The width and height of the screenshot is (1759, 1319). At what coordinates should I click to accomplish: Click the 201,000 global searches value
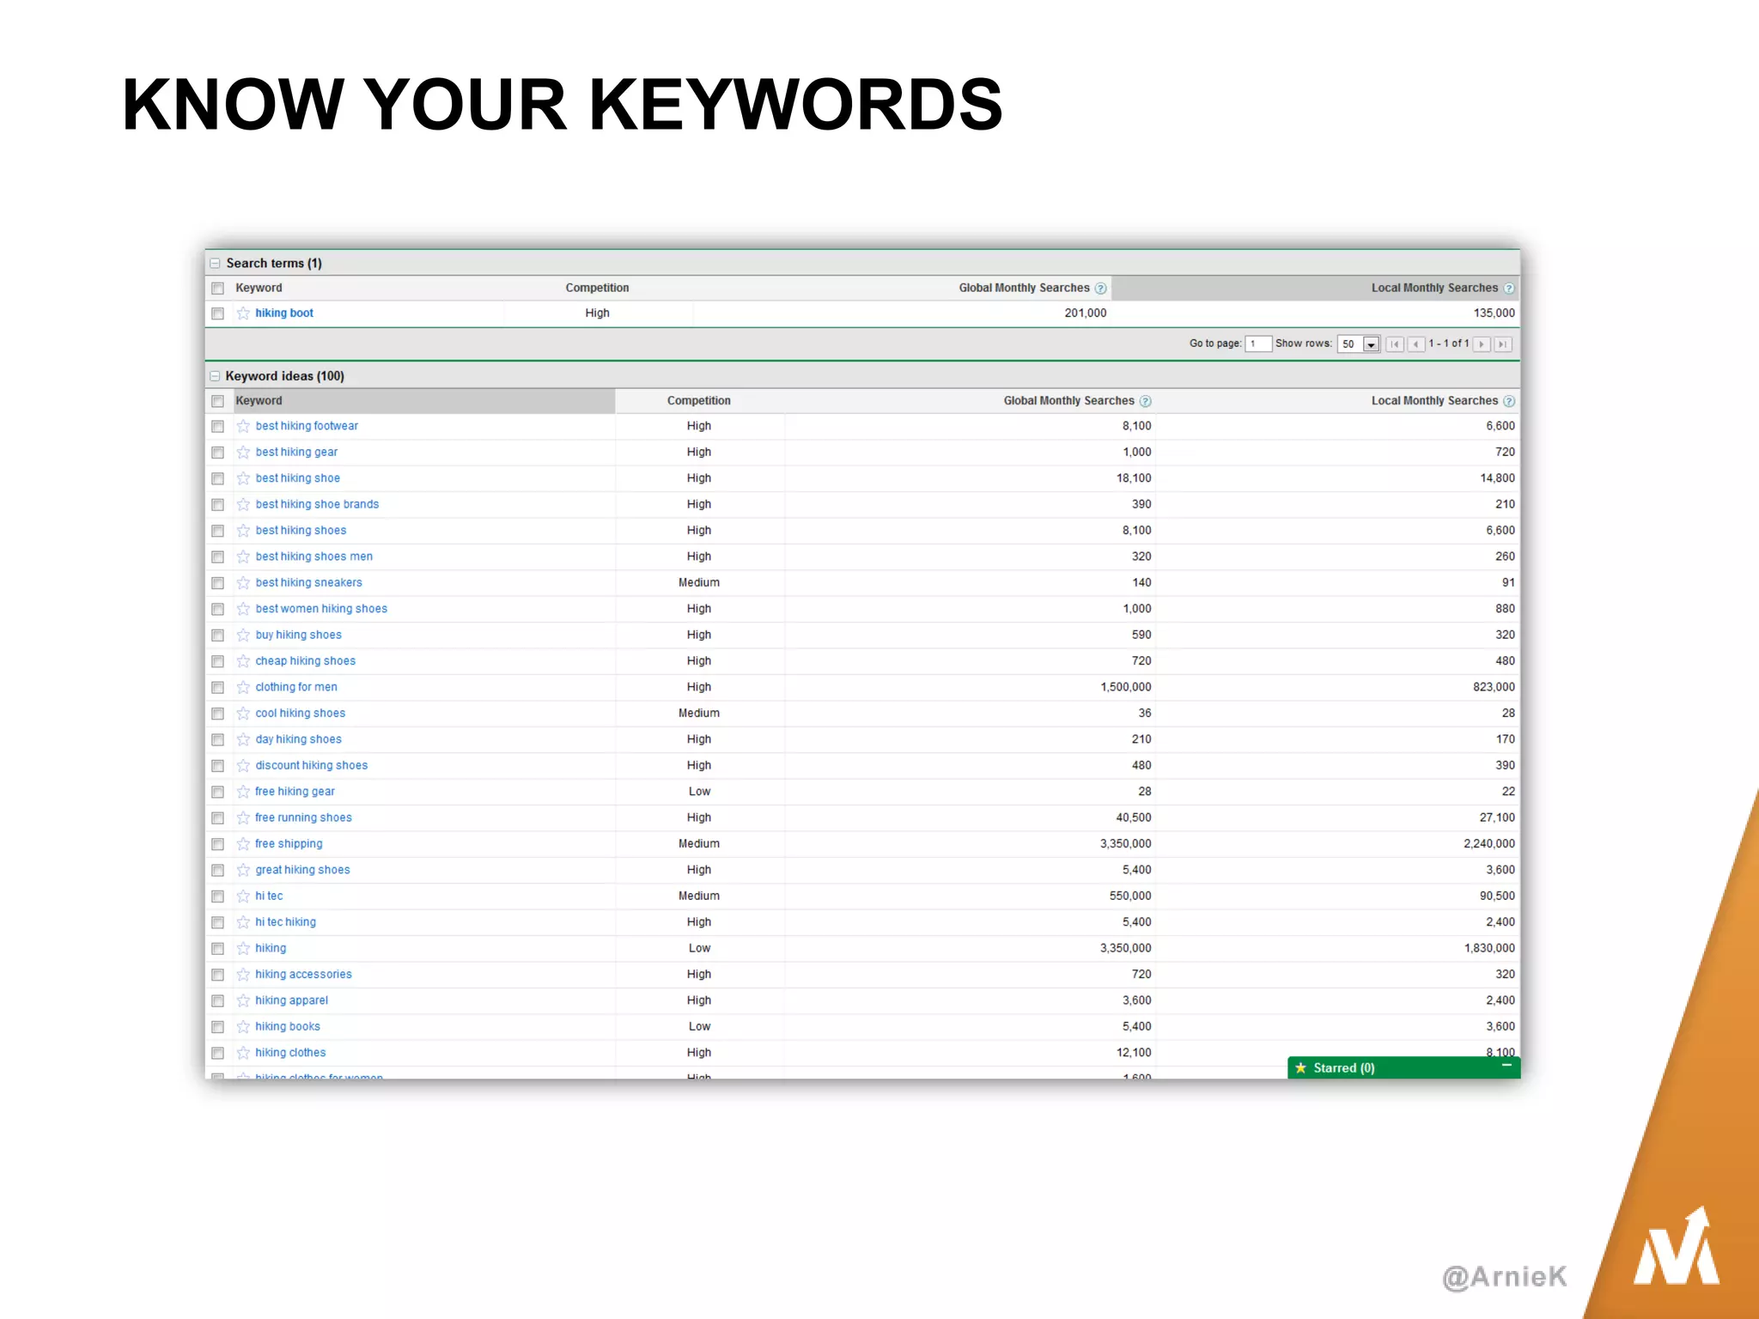coord(1086,313)
